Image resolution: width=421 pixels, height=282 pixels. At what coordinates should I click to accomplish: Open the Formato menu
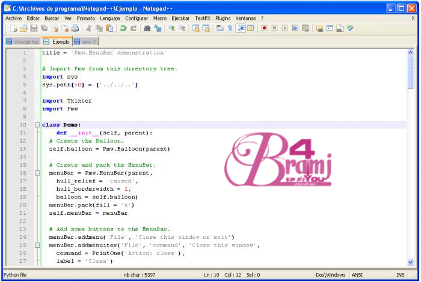86,18
